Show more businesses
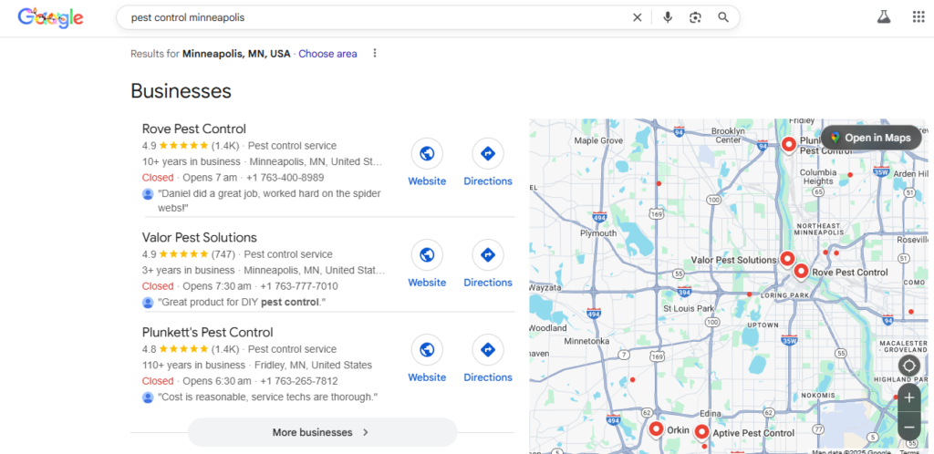The image size is (934, 454). (x=322, y=433)
